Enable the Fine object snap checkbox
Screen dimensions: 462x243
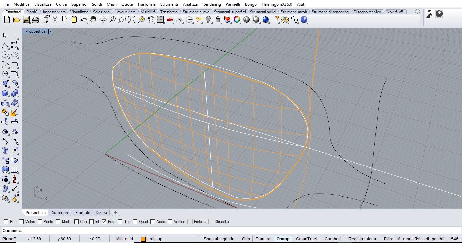click(6, 222)
